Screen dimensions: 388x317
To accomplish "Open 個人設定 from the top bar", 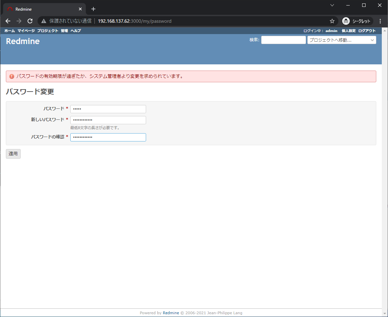I will click(349, 31).
